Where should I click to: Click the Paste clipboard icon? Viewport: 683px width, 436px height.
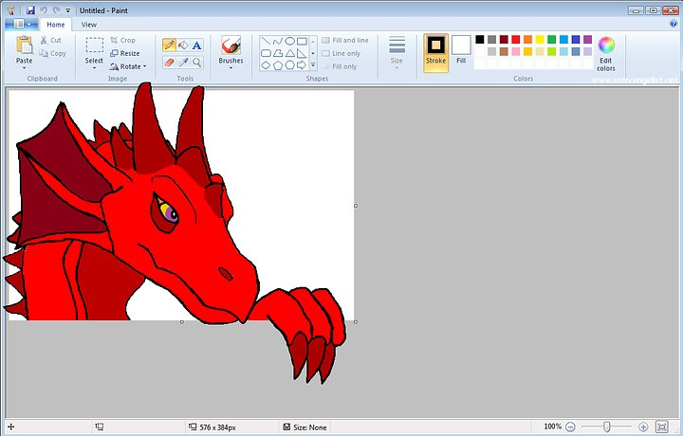point(24,45)
